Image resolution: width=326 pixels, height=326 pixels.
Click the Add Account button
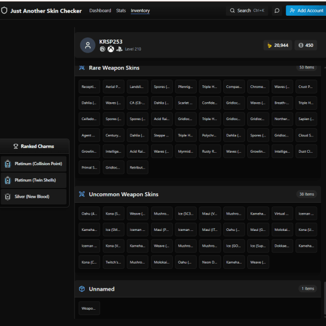[x=306, y=10]
